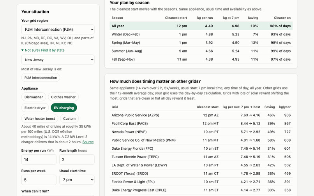This screenshot has width=314, height=196.
Task: Click the Runs per week field
Action: (x=39, y=180)
